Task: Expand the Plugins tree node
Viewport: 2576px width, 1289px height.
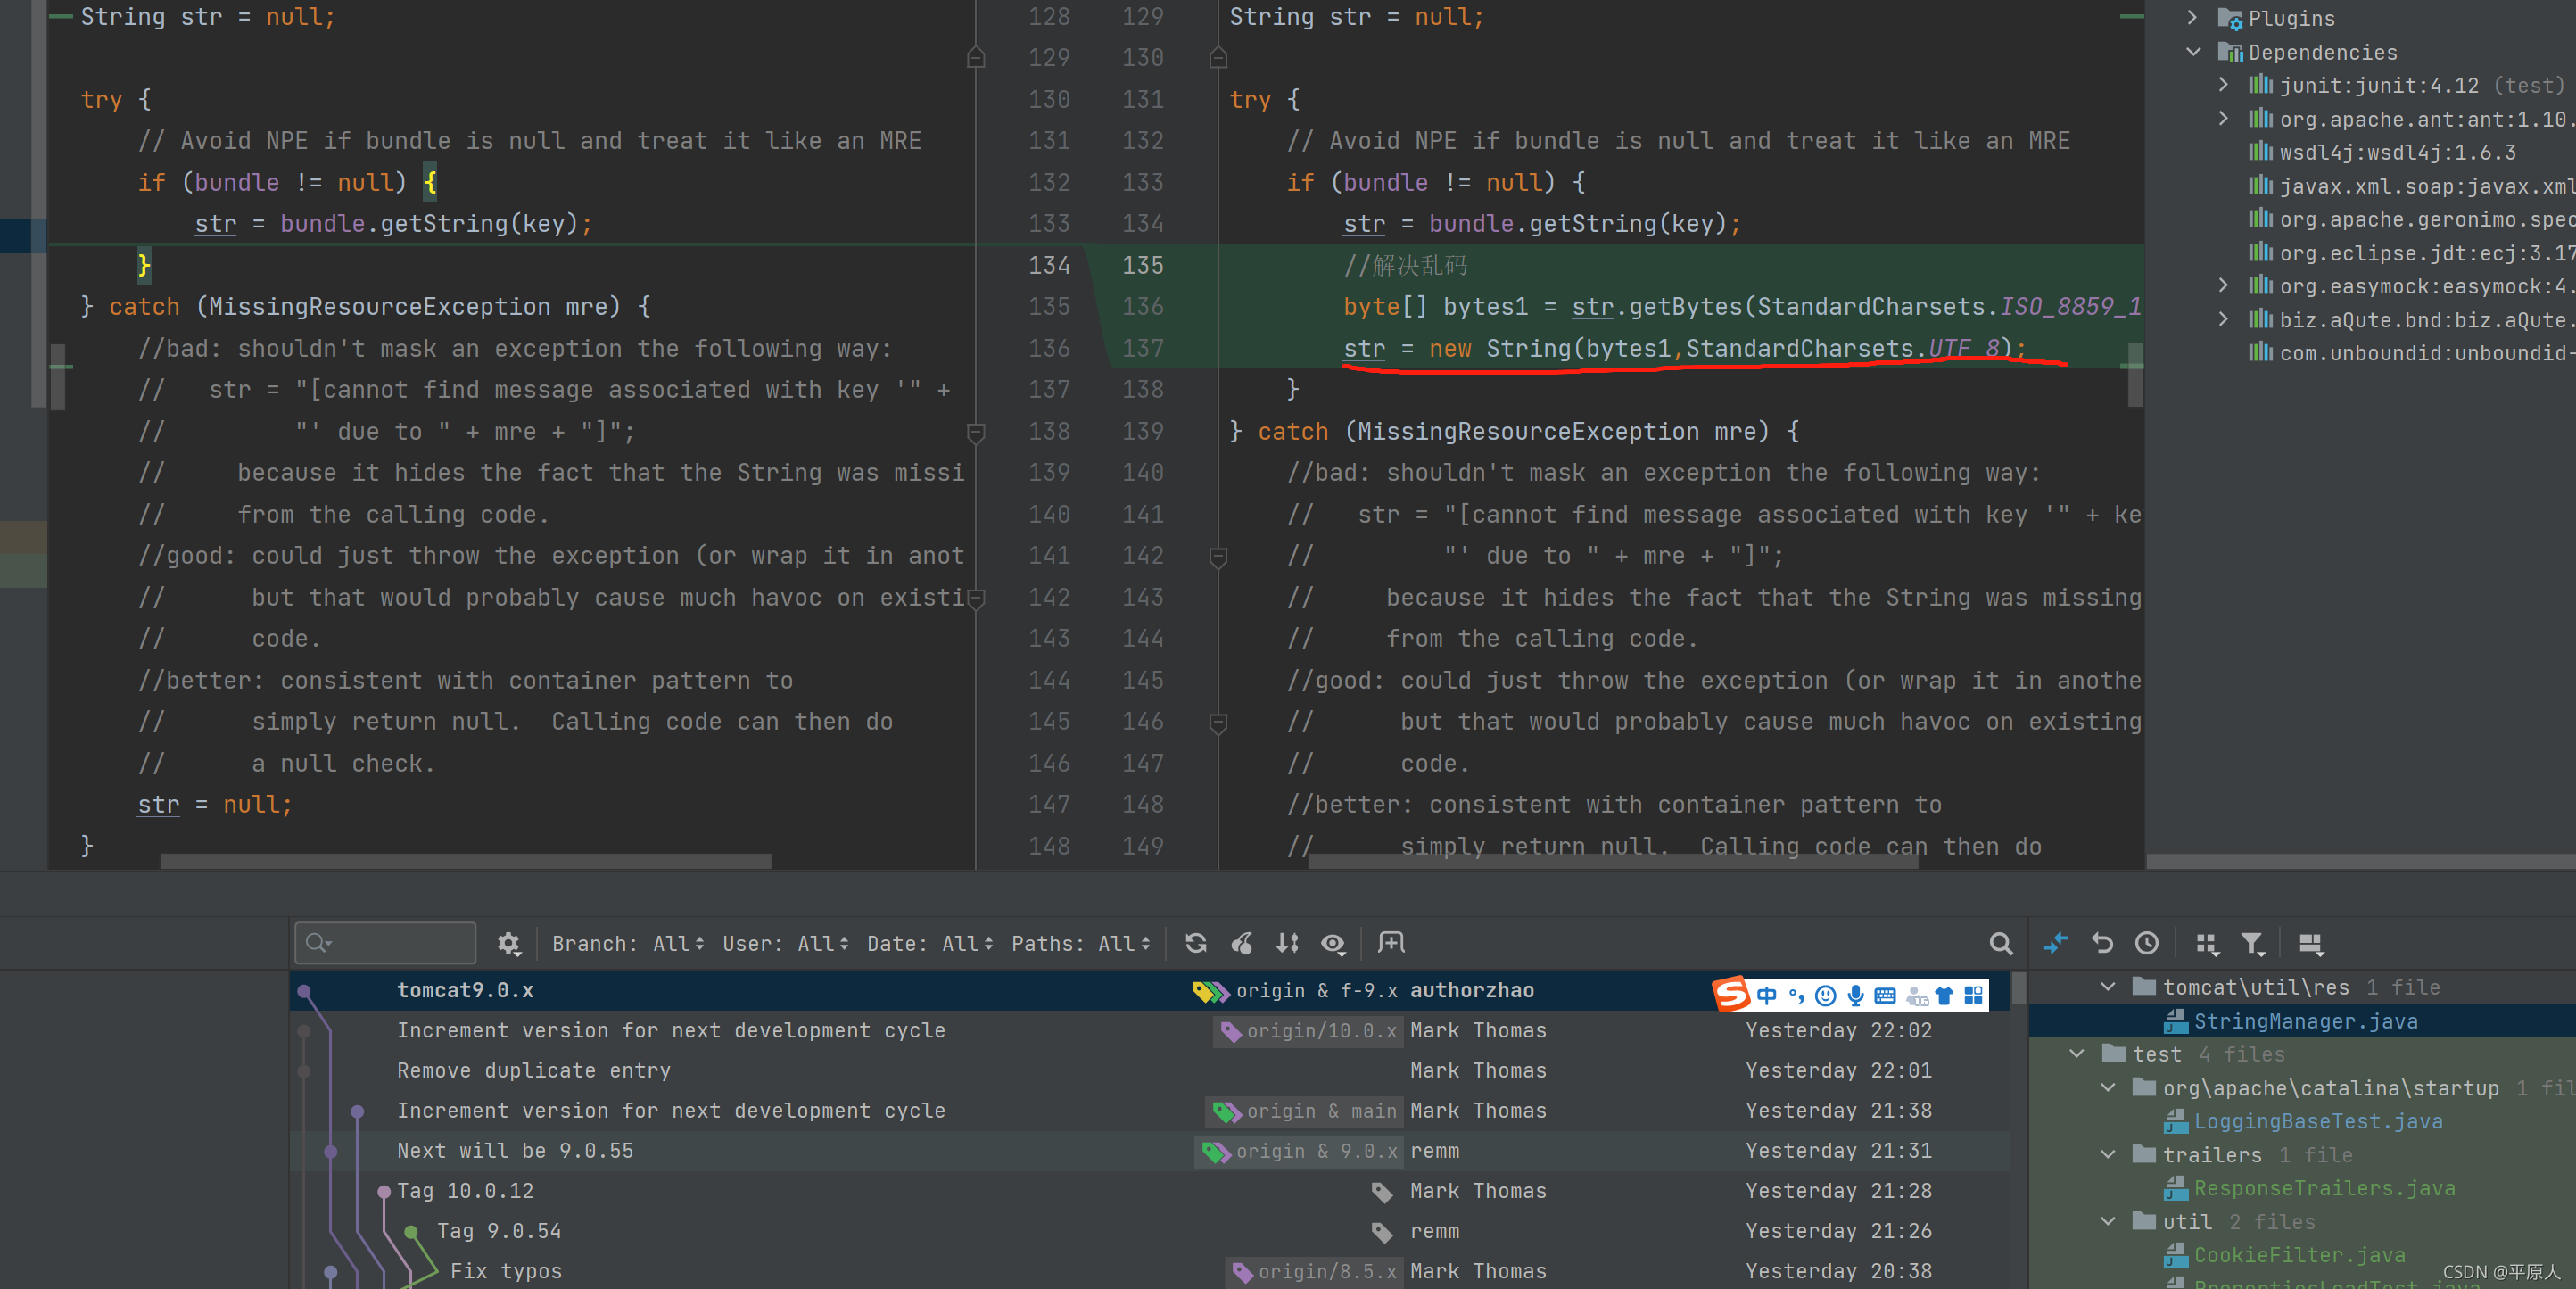Action: tap(2193, 18)
